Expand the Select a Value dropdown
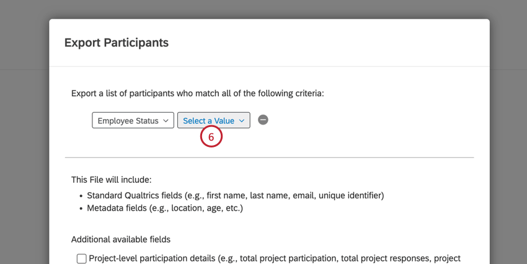The height and width of the screenshot is (264, 527). click(x=213, y=120)
